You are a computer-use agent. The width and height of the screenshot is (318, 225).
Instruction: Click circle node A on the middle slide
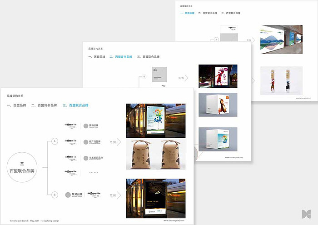pyautogui.click(x=144, y=76)
